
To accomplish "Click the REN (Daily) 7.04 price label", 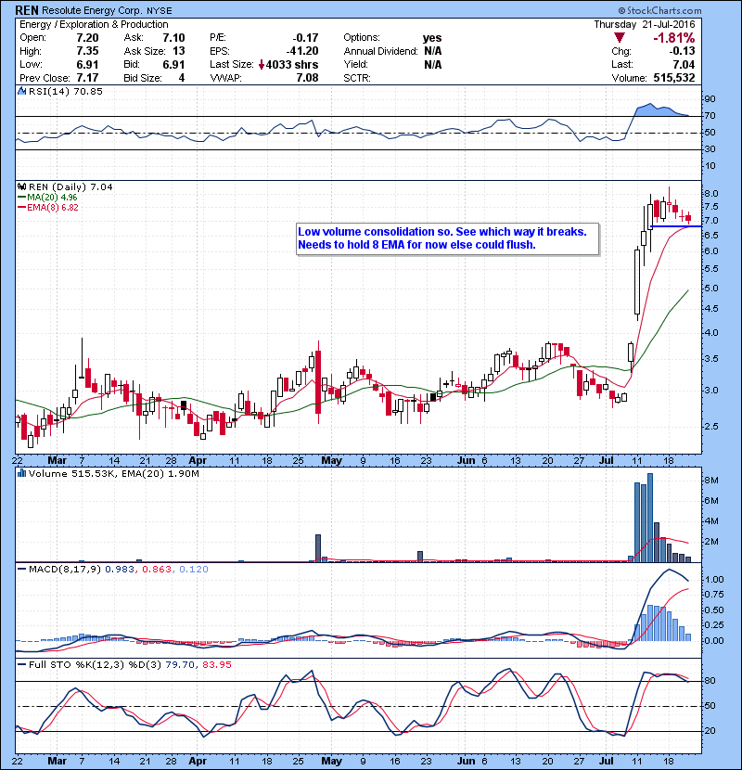I will (70, 187).
